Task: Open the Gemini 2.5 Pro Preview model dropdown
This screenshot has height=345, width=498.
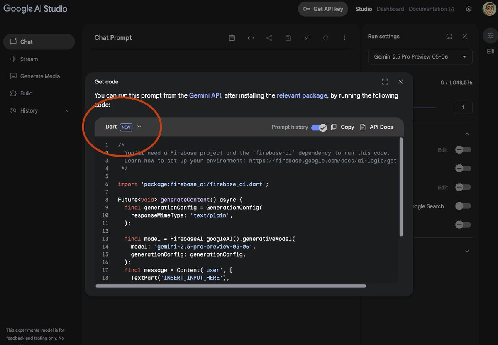Action: coord(420,57)
